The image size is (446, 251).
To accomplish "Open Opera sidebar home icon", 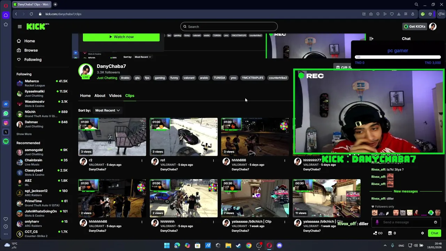I will click(x=6, y=15).
